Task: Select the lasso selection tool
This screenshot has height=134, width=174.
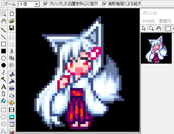Action: coord(4,124)
